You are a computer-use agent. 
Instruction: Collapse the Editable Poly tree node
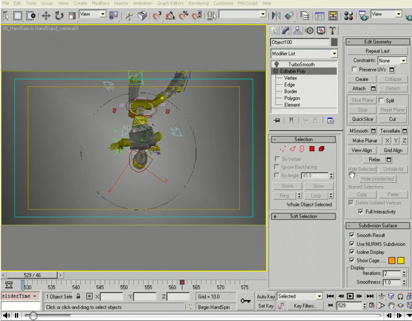click(x=275, y=71)
